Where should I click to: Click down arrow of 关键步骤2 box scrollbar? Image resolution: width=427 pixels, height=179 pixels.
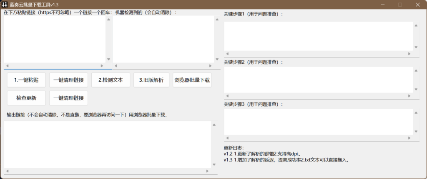pyautogui.click(x=416, y=89)
